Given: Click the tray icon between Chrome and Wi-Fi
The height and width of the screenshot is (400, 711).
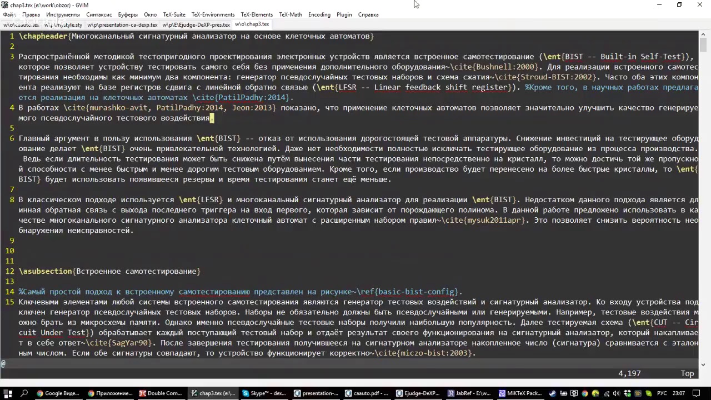Looking at the screenshot, I should tap(595, 393).
